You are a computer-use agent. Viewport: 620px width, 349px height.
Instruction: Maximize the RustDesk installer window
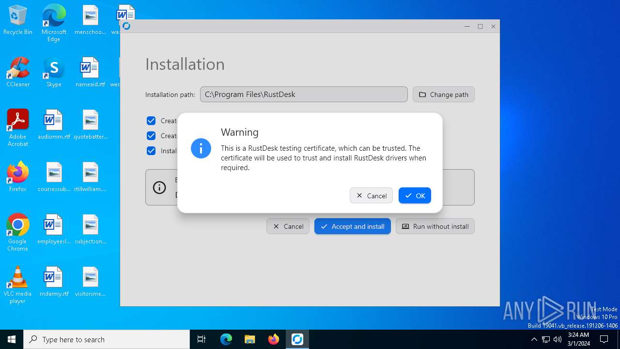tap(480, 26)
